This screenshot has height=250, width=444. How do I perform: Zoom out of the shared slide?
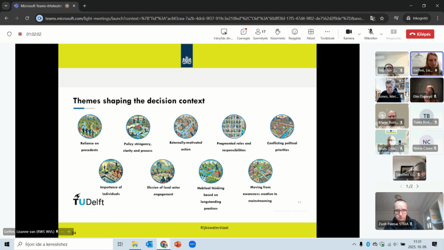coord(62,232)
